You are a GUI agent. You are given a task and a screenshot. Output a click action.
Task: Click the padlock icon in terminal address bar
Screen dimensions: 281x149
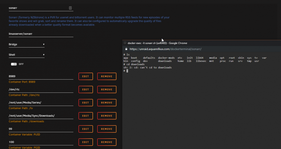(x=126, y=49)
